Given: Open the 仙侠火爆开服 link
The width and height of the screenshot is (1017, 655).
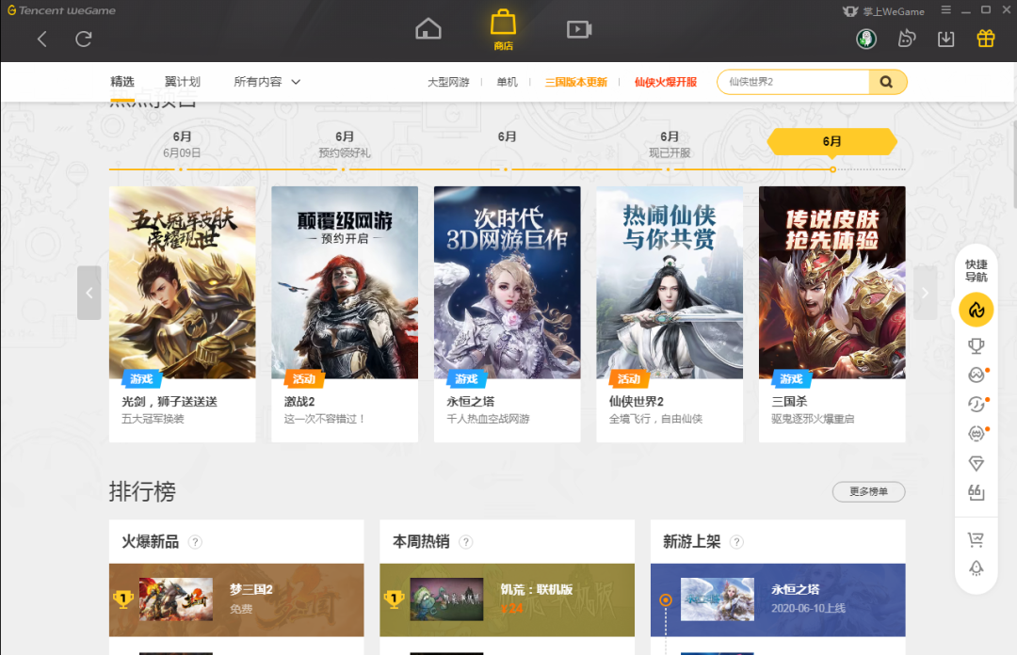Looking at the screenshot, I should pos(666,82).
